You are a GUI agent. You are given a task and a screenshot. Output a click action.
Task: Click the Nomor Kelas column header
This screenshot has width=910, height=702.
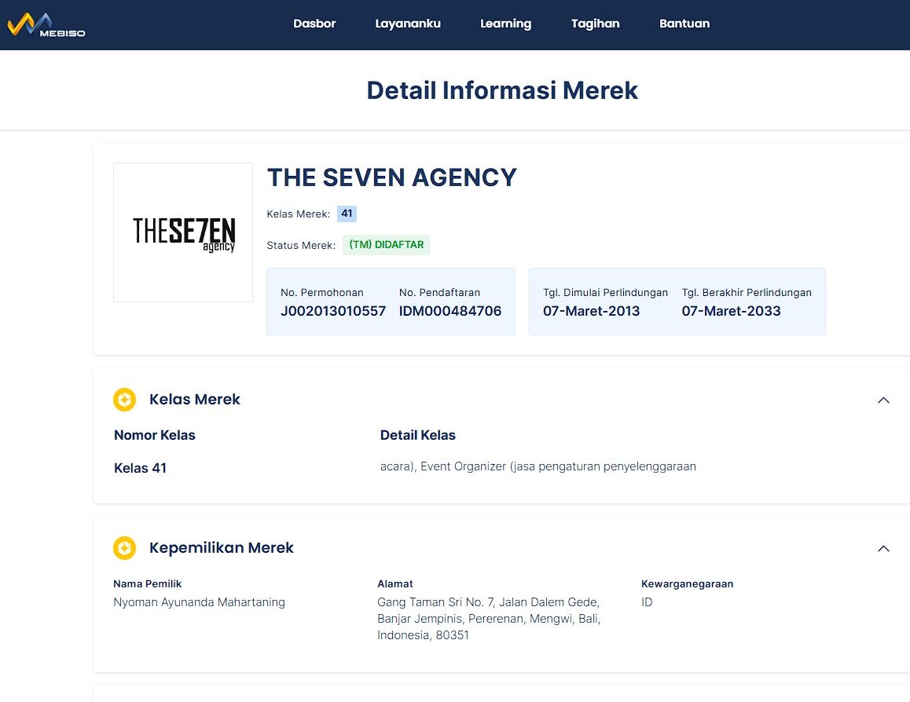[154, 435]
